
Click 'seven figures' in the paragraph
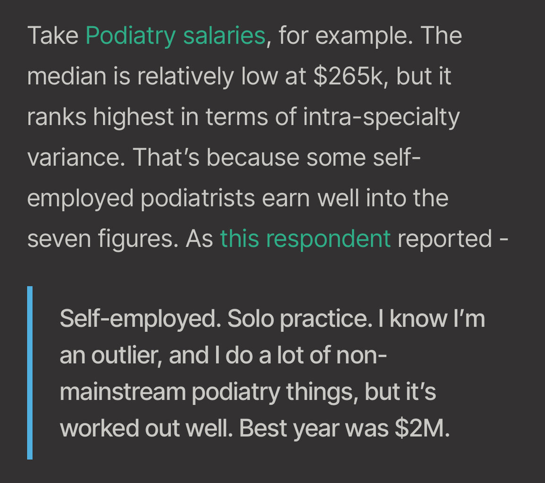pyautogui.click(x=102, y=240)
